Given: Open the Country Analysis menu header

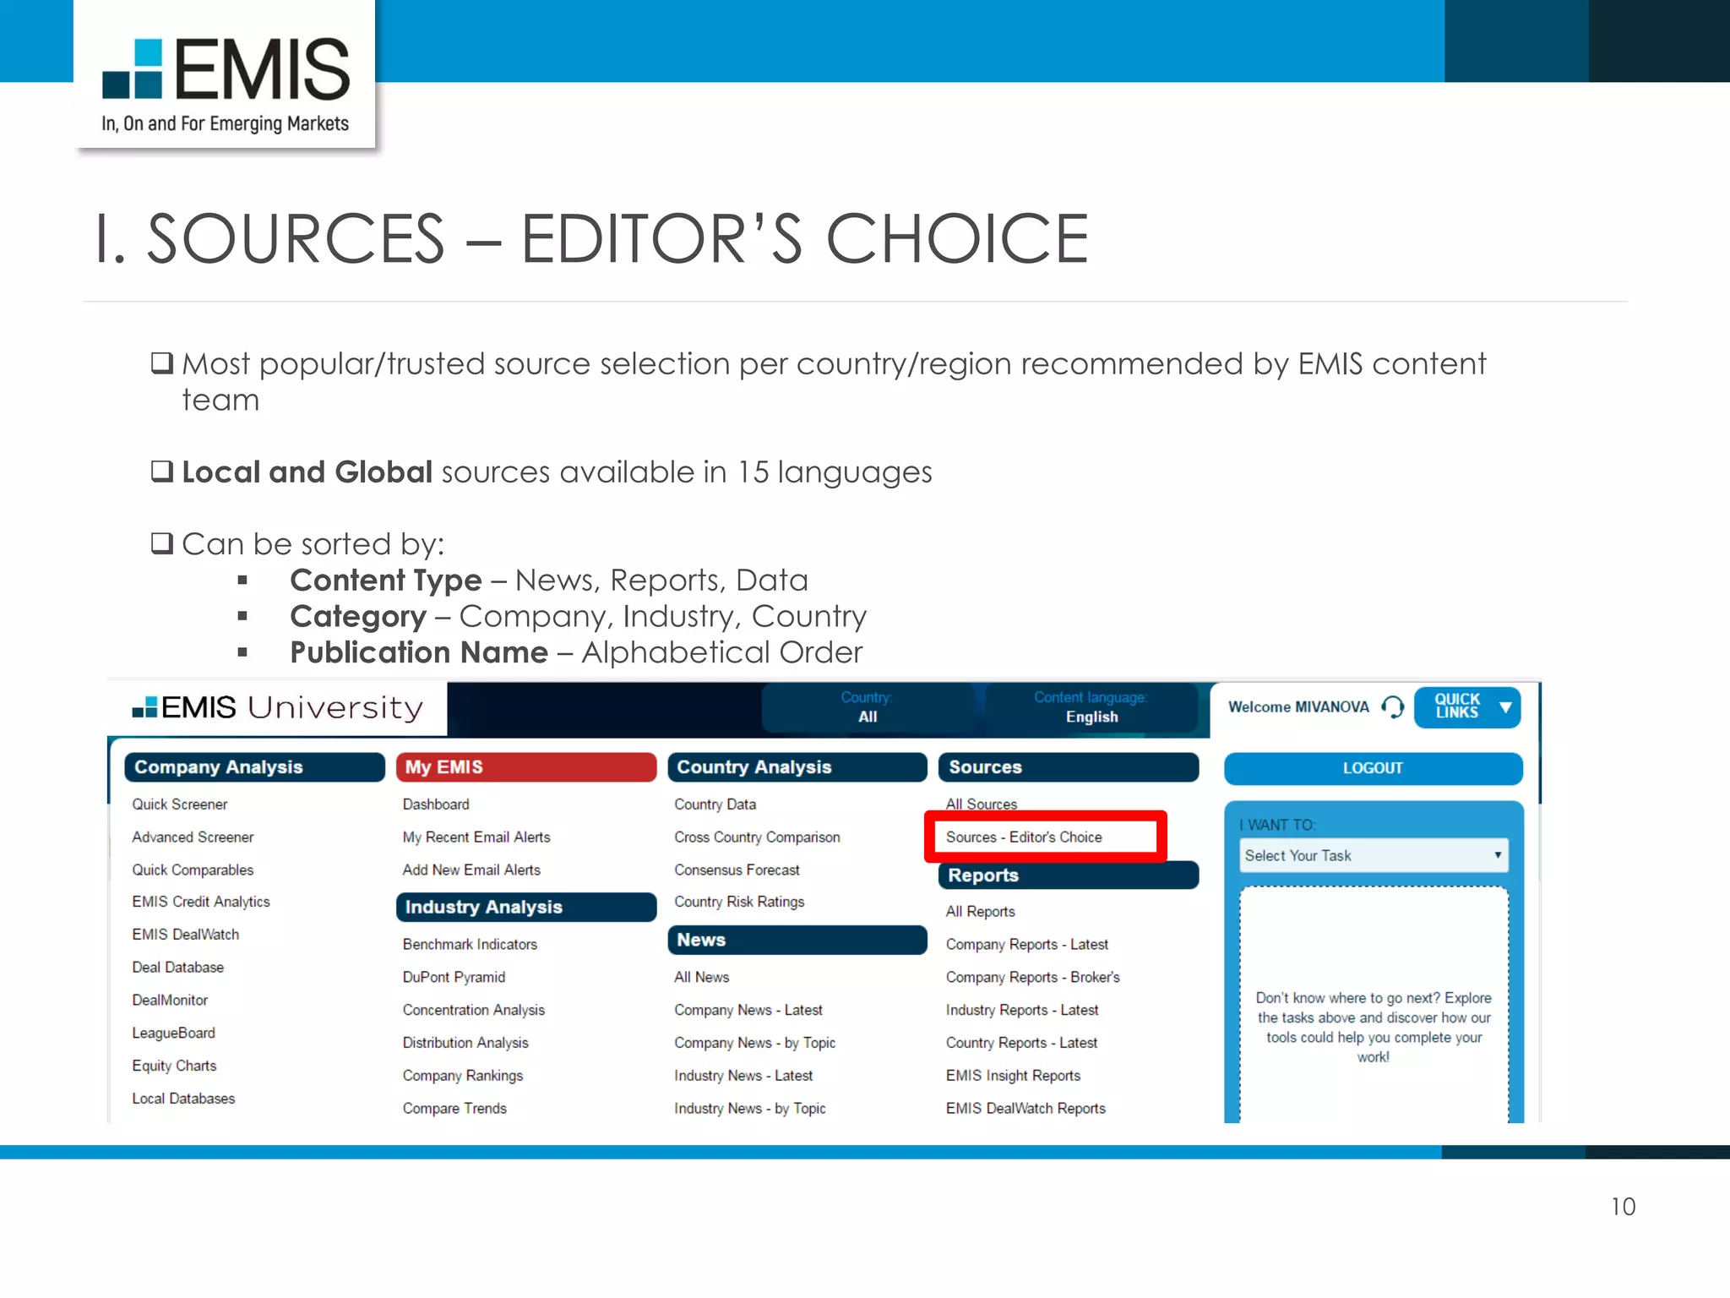Looking at the screenshot, I should coord(797,767).
